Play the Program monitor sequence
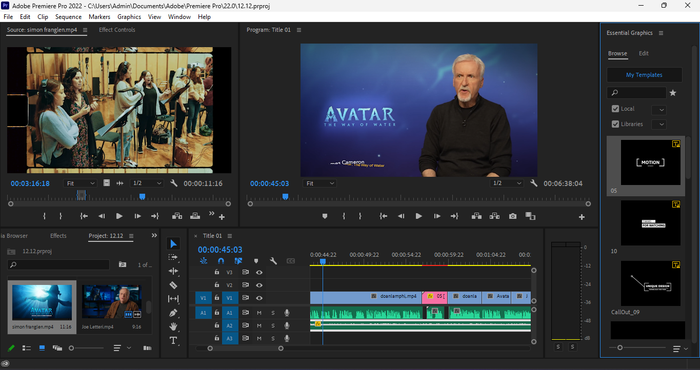 (x=418, y=216)
